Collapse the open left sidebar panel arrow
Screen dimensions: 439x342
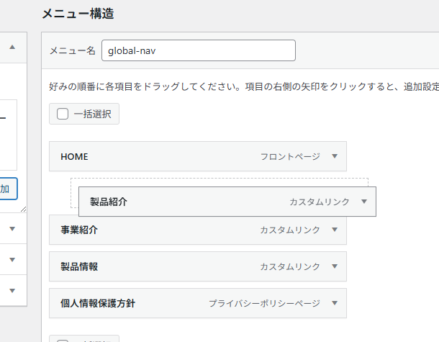[12, 47]
